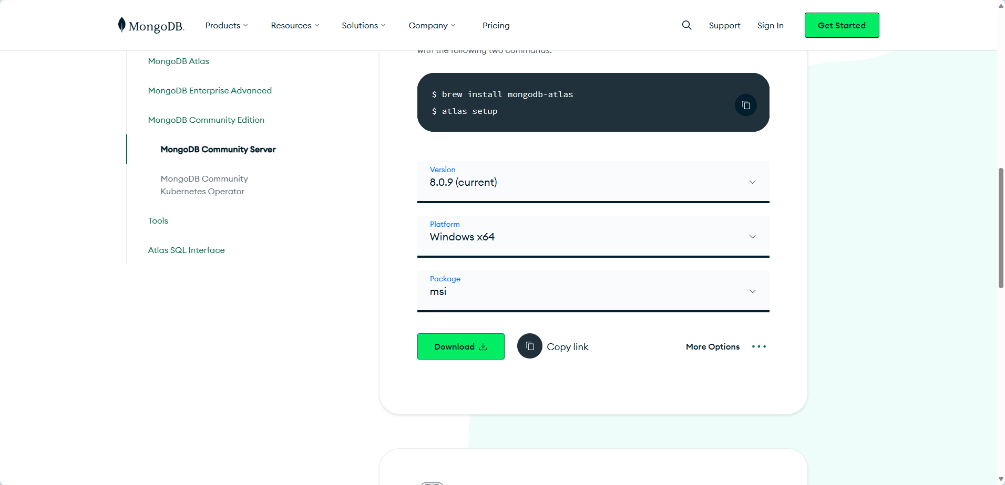This screenshot has width=1005, height=485.
Task: Open the More Options three-dot icon
Action: tap(758, 346)
